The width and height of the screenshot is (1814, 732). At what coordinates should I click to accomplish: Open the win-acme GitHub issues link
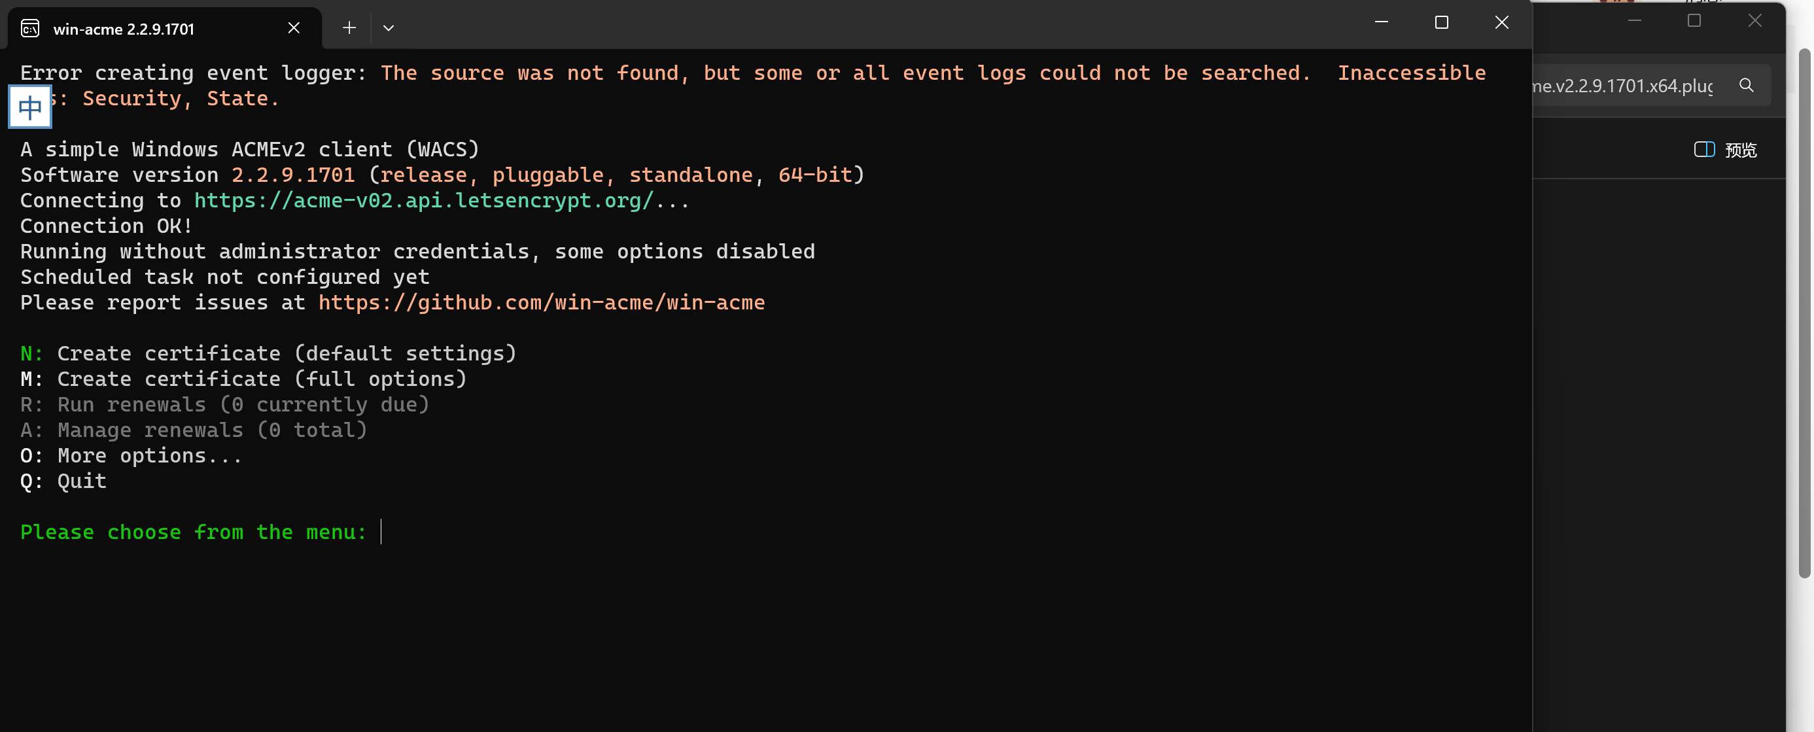coord(541,303)
